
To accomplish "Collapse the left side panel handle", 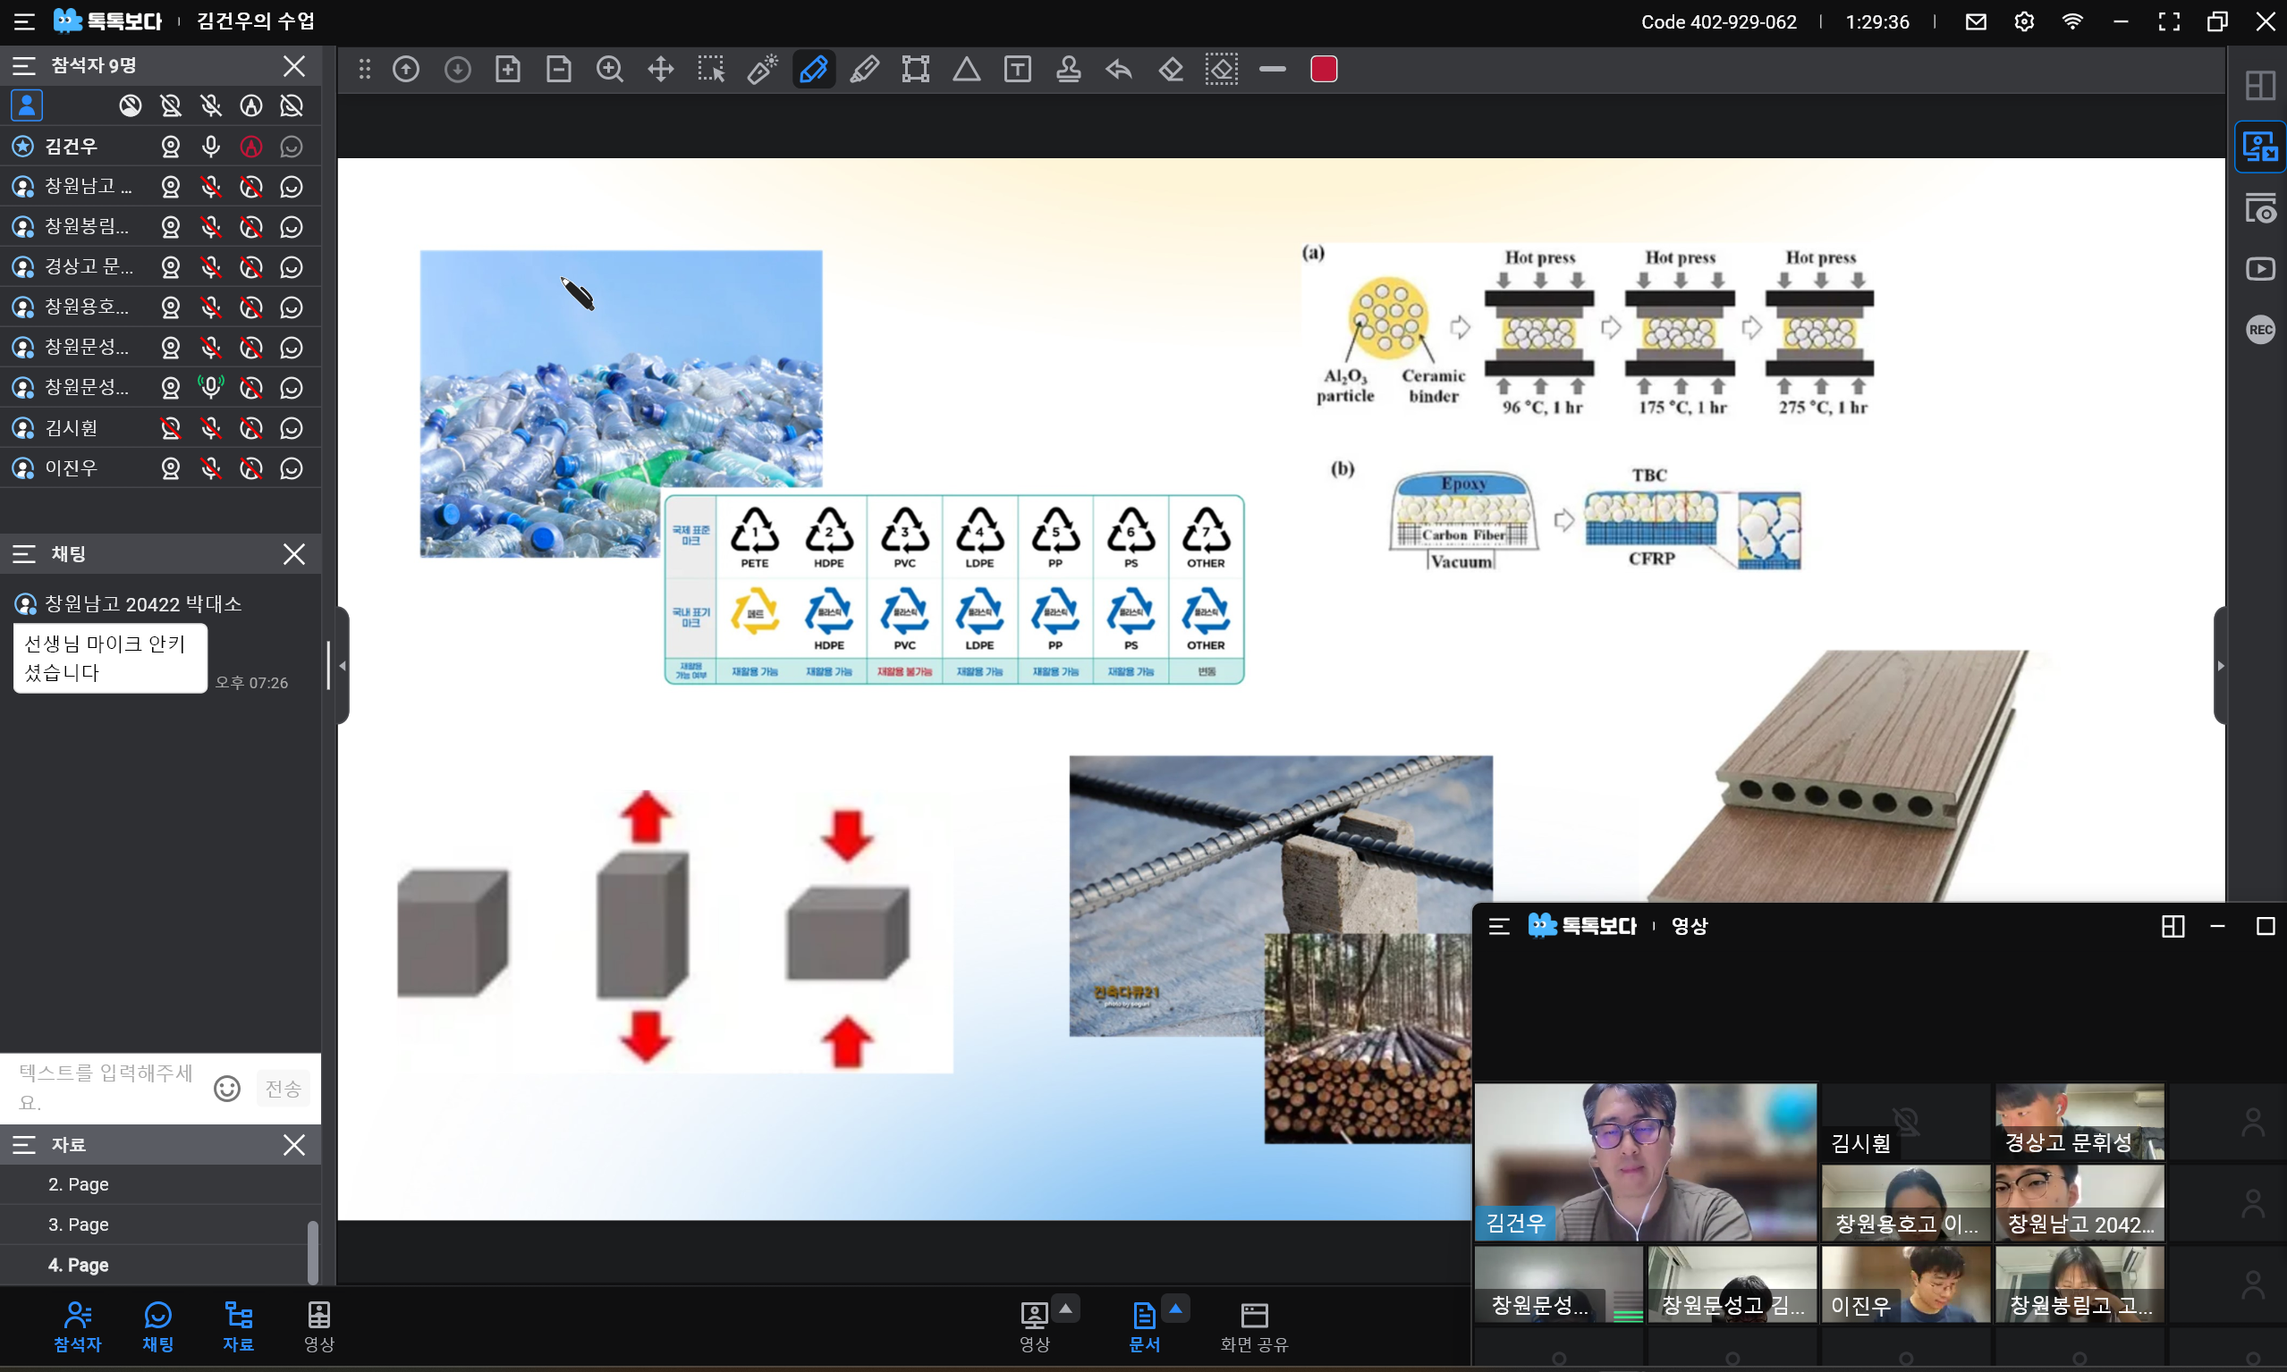I will click(x=343, y=666).
